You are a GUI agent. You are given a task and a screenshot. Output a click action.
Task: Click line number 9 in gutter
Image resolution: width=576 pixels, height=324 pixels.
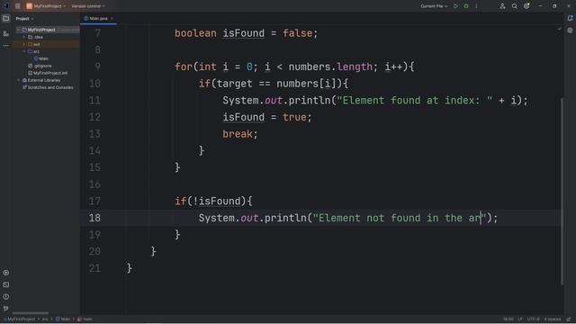(x=97, y=67)
